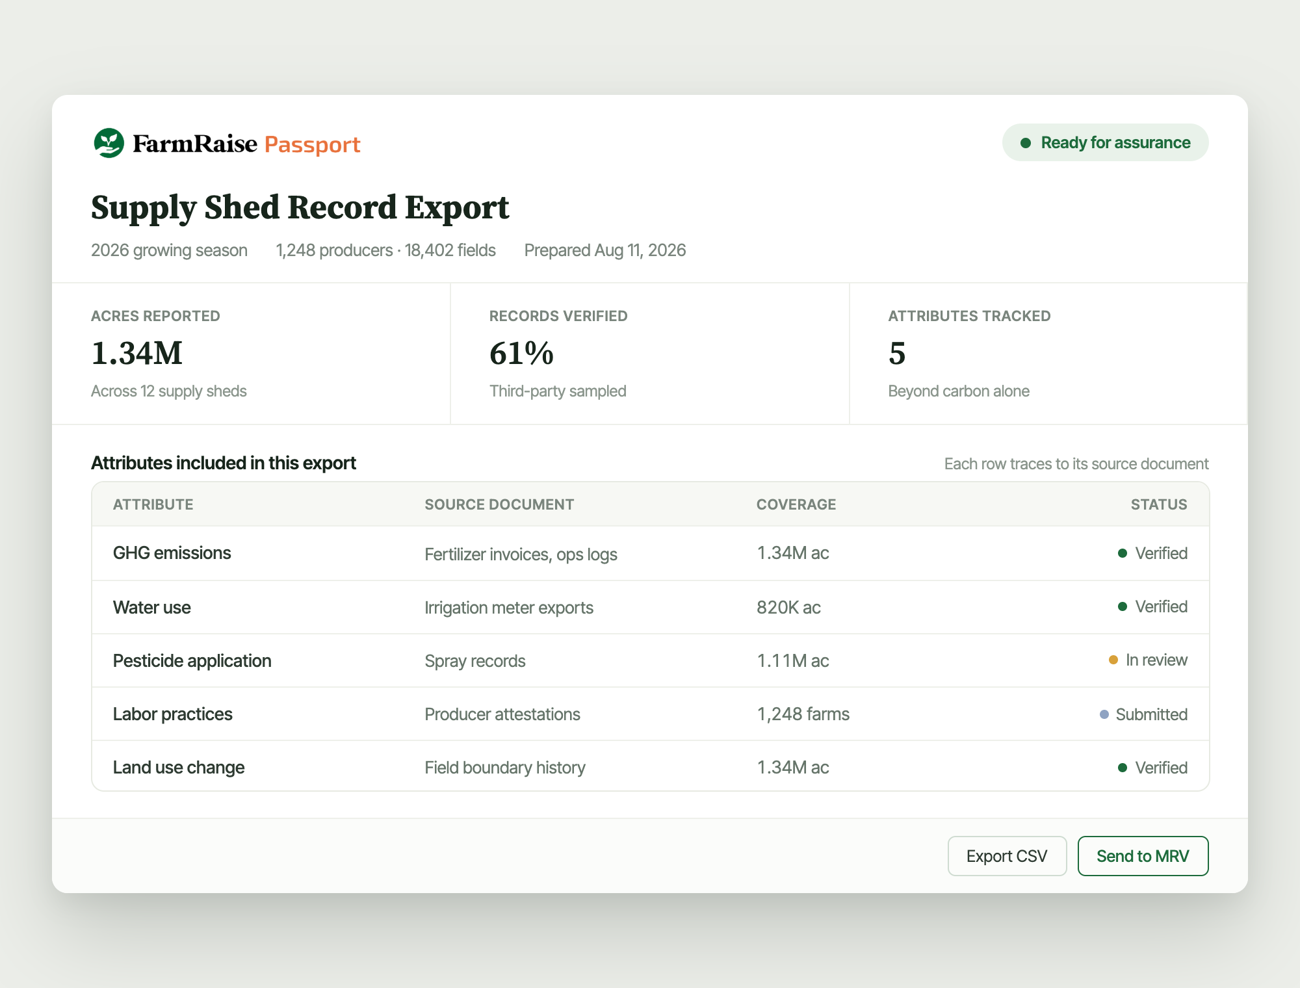Select the Pesticide application row attribute
Screen dimensions: 1300x988
[x=192, y=661]
